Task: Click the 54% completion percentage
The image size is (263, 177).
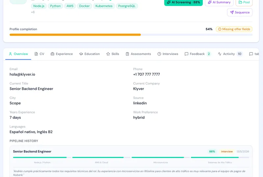Action: [x=209, y=29]
